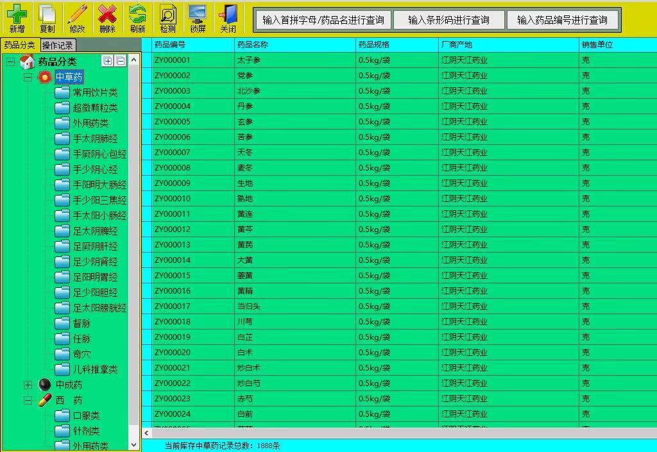The height and width of the screenshot is (452, 657).
Task: Expand the 中成药 tree branch
Action: click(x=28, y=385)
